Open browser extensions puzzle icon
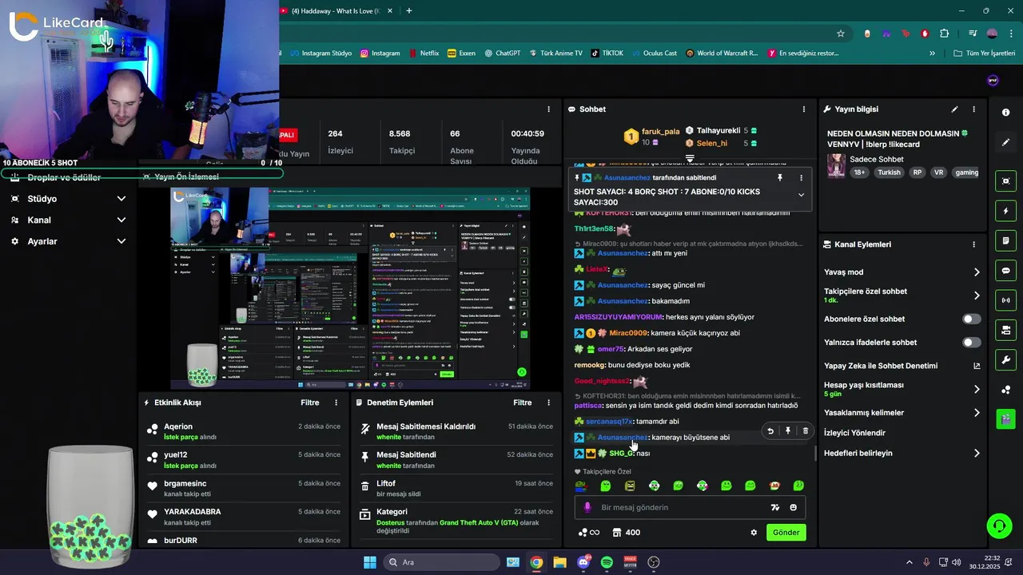This screenshot has width=1023, height=575. 944,34
